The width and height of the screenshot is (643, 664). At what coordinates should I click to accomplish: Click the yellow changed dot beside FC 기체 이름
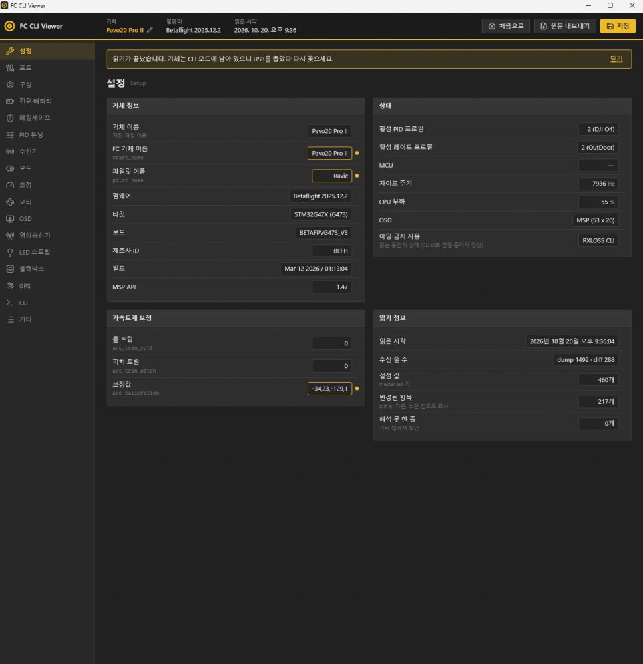[357, 153]
